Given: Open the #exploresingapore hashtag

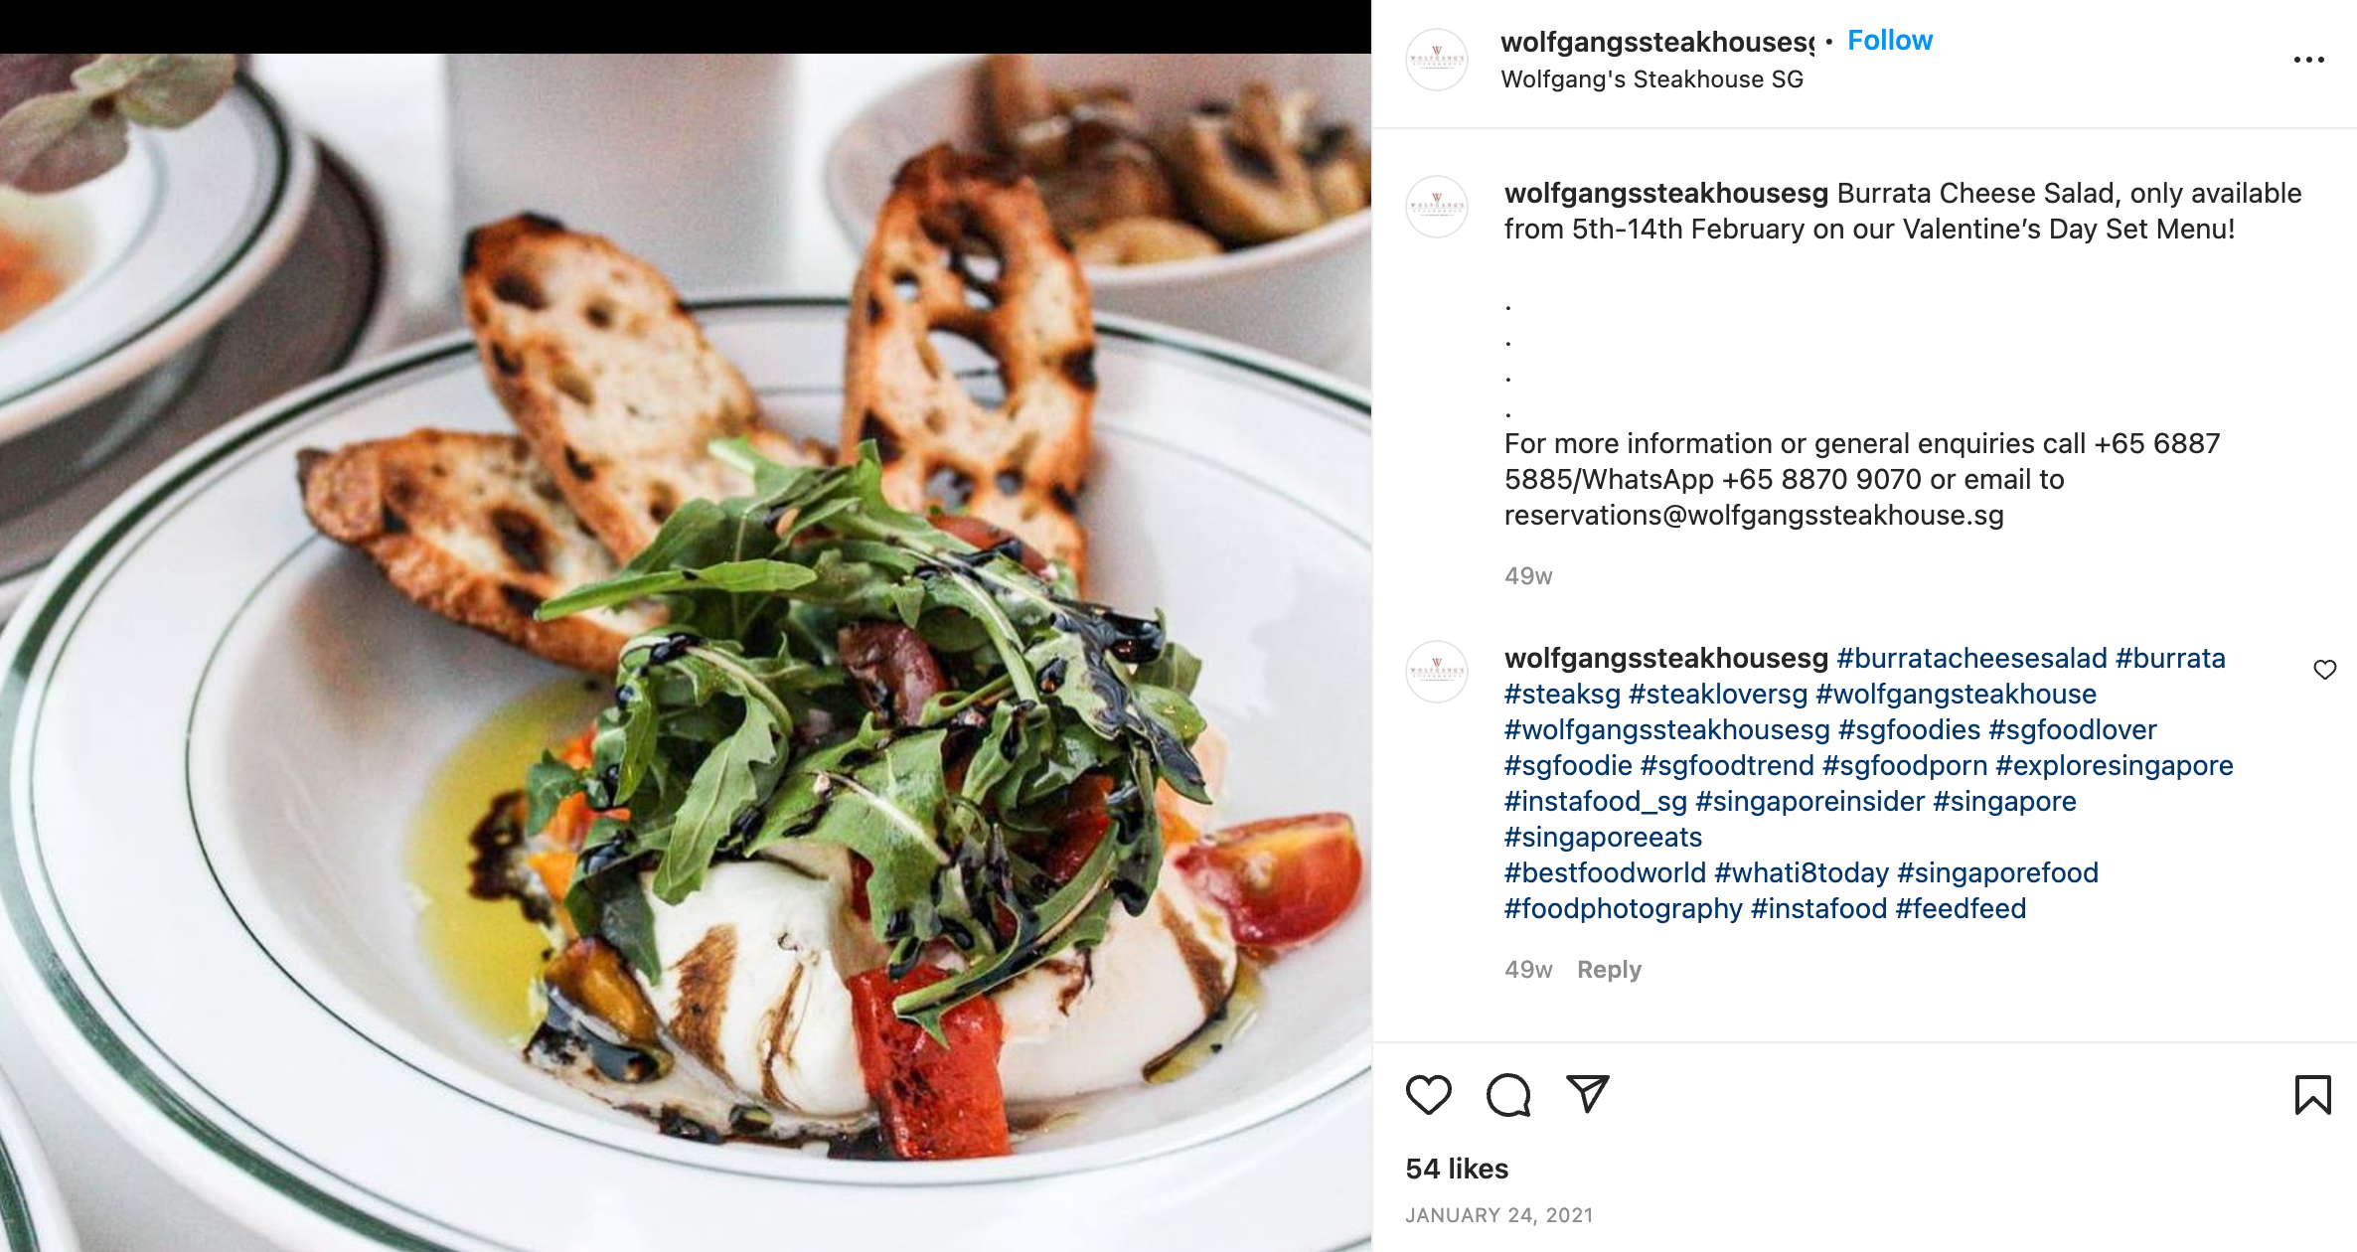Looking at the screenshot, I should click(2114, 766).
